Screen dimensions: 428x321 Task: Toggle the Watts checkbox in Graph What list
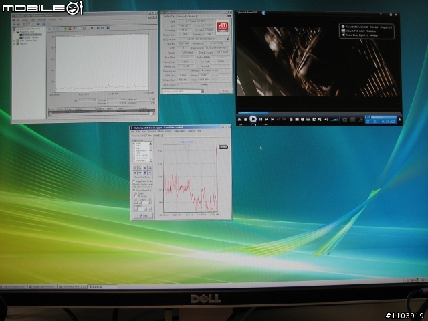[134, 143]
